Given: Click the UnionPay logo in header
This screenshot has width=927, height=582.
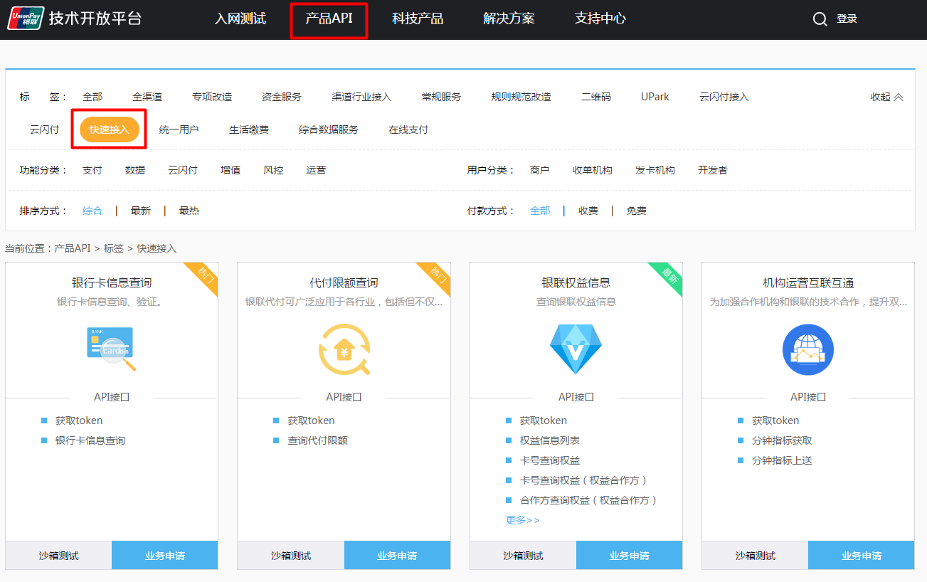Looking at the screenshot, I should (x=26, y=18).
